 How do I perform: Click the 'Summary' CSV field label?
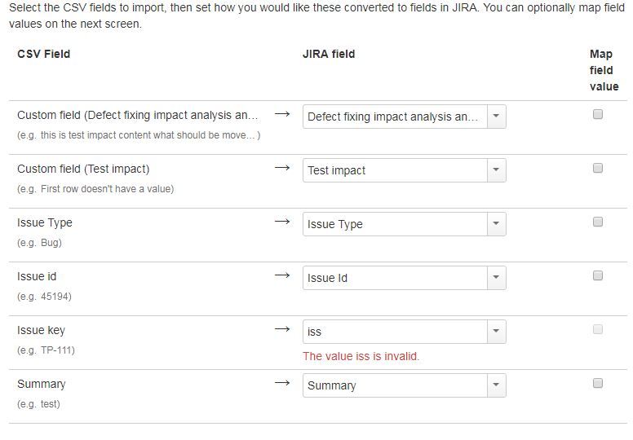[41, 384]
